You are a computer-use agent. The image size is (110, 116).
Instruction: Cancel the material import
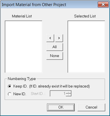coord(91,107)
